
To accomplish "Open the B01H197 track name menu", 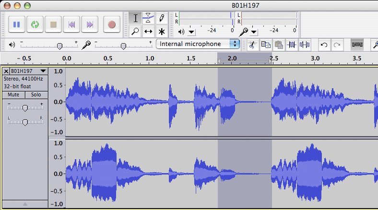I will coord(29,71).
